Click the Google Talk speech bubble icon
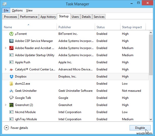 tap(11, 98)
